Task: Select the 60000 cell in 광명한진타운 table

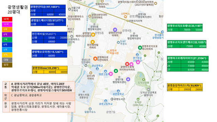Action: [x=48, y=15]
